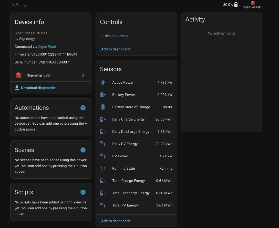Select the Daily PV Energy solar icon
279x228 pixels.
[103, 144]
